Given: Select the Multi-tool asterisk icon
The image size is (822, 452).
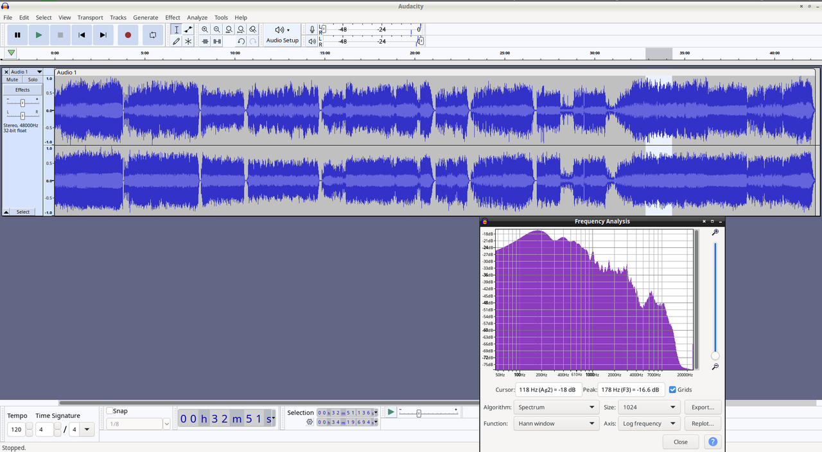Looking at the screenshot, I should coord(188,41).
